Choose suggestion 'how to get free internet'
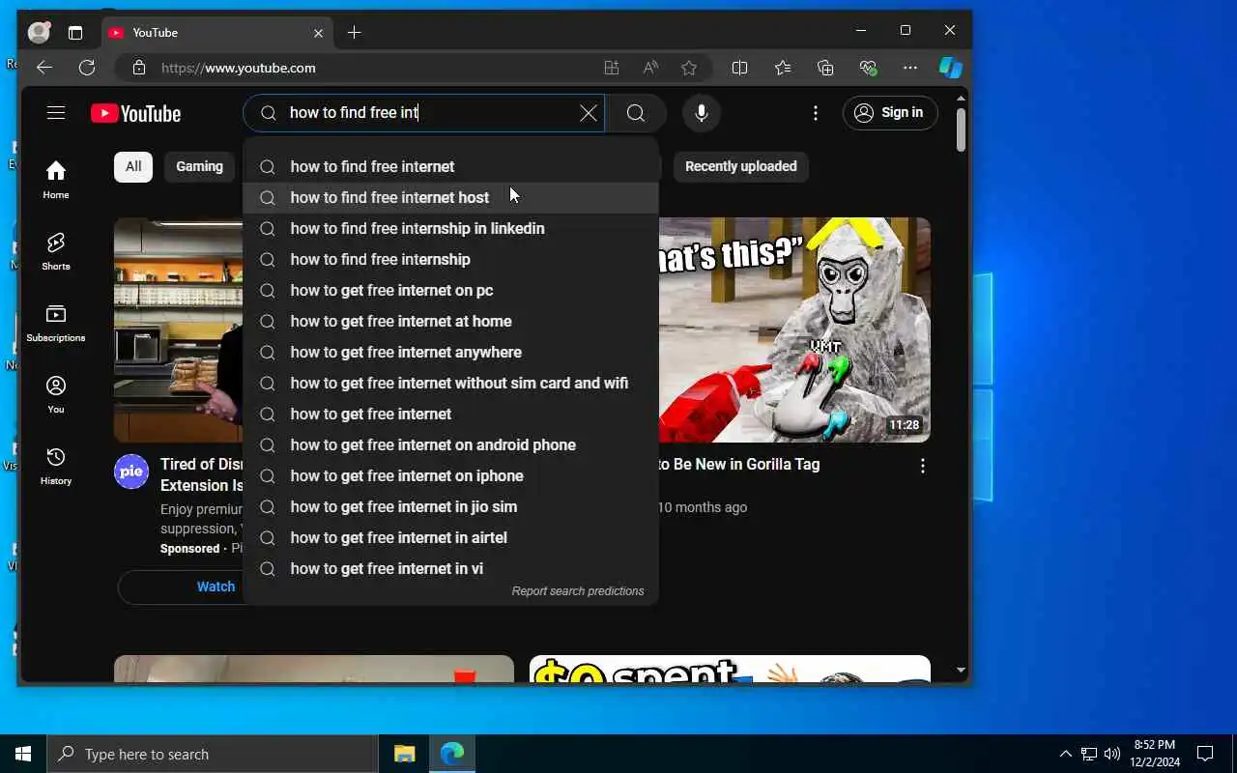The height and width of the screenshot is (773, 1237). pos(451,414)
